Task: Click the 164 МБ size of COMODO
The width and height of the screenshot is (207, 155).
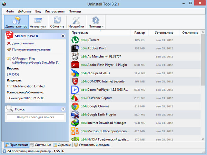Action: click(139, 81)
